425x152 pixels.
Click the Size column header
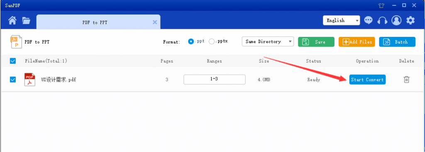[x=264, y=61]
